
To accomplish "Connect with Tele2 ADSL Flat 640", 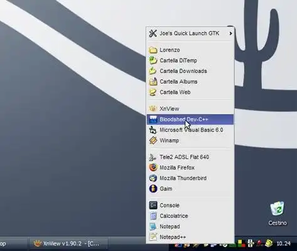I will coord(190,157).
